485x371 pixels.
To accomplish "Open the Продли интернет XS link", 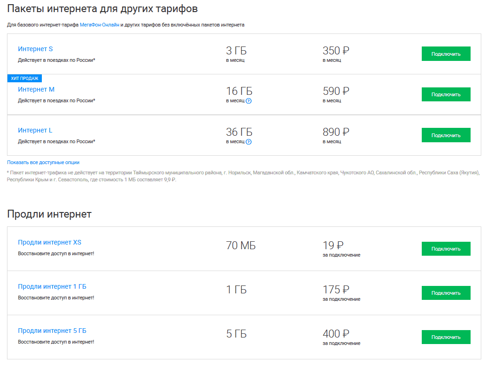I will click(50, 242).
